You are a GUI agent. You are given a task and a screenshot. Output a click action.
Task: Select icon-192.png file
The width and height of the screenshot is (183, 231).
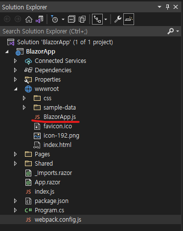point(61,136)
